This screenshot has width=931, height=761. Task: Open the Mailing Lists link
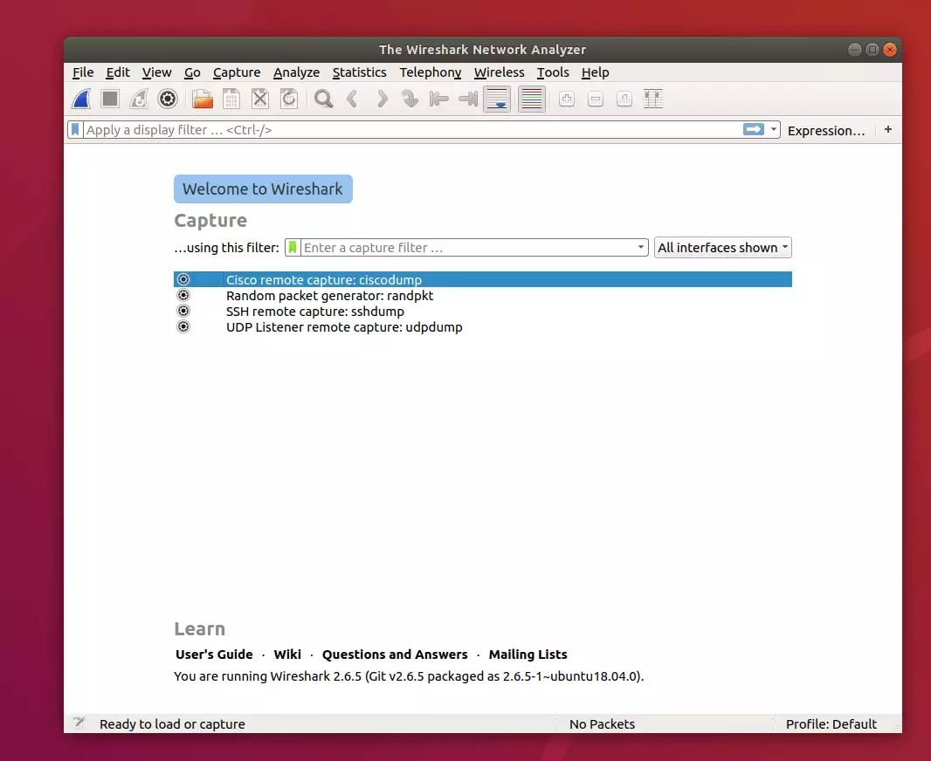528,655
